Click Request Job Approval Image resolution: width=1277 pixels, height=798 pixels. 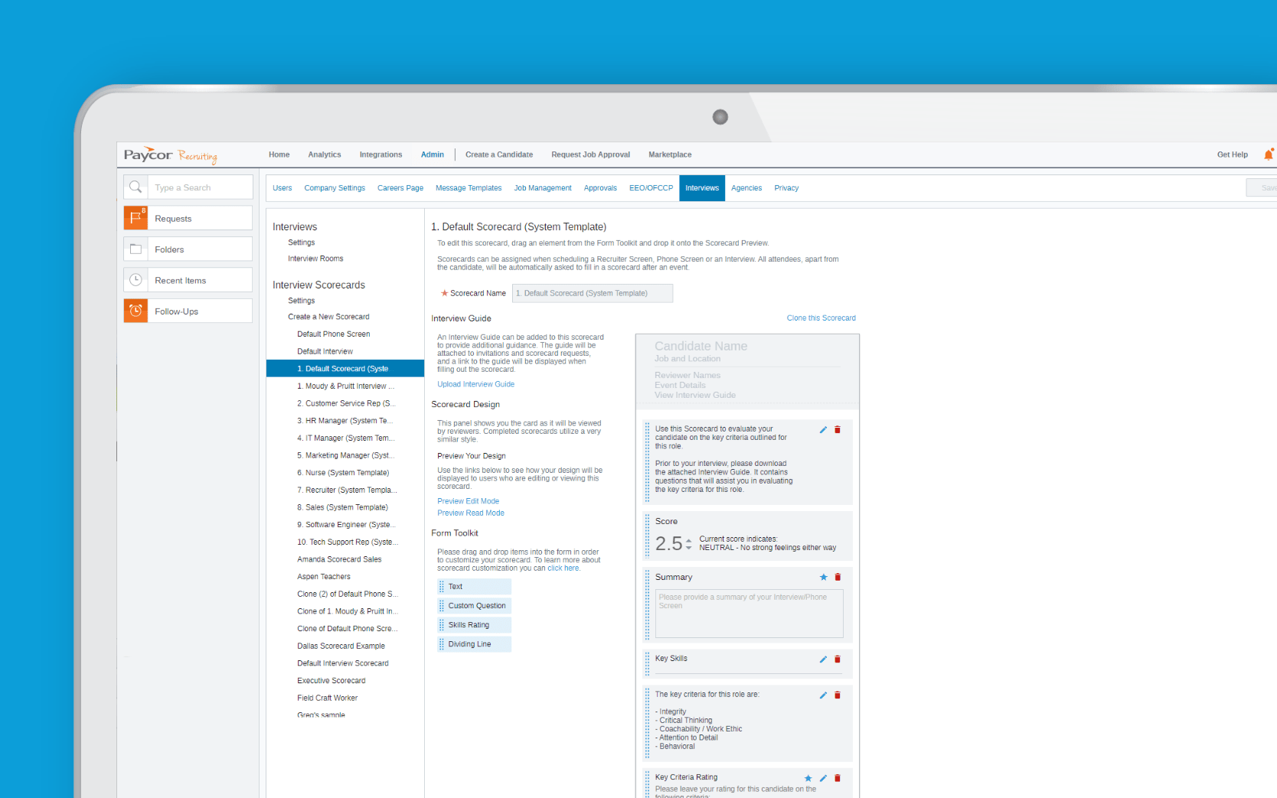(590, 155)
